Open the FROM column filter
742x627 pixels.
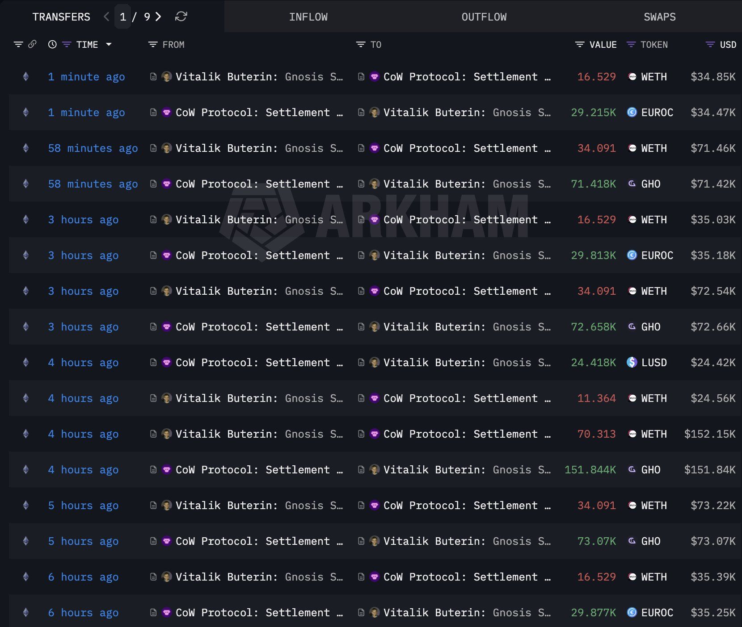tap(152, 44)
